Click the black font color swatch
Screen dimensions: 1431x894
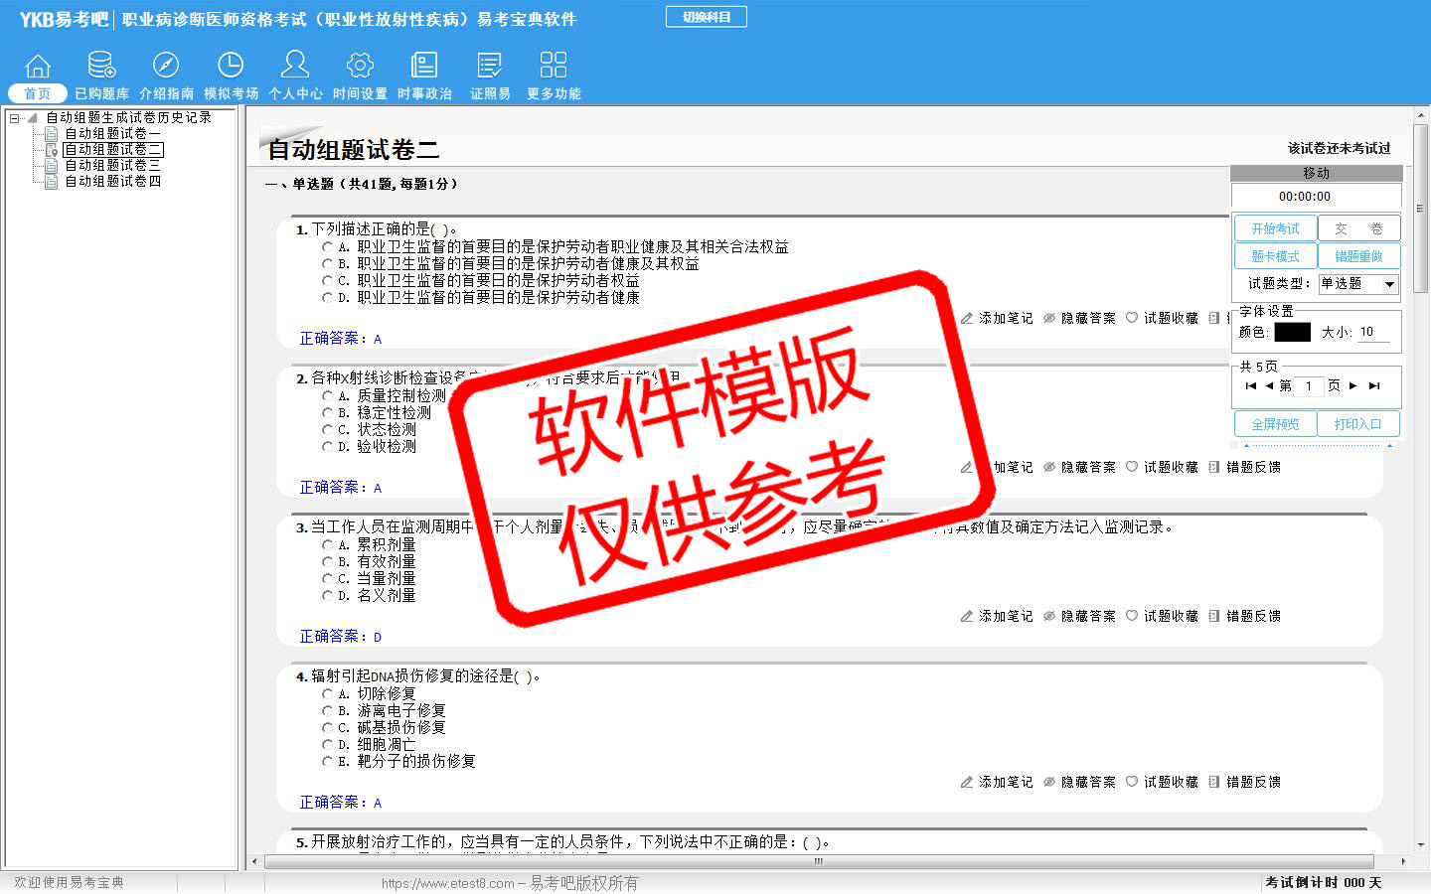click(1292, 332)
